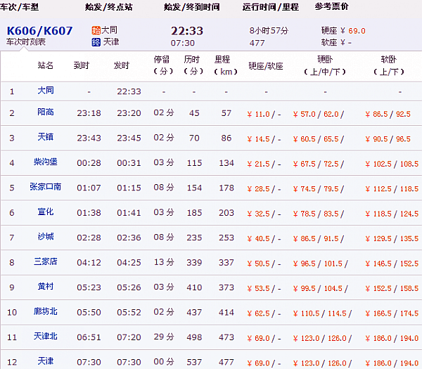
Task: Click the 硬座 ¥69.0 reference price
Action: (x=343, y=31)
